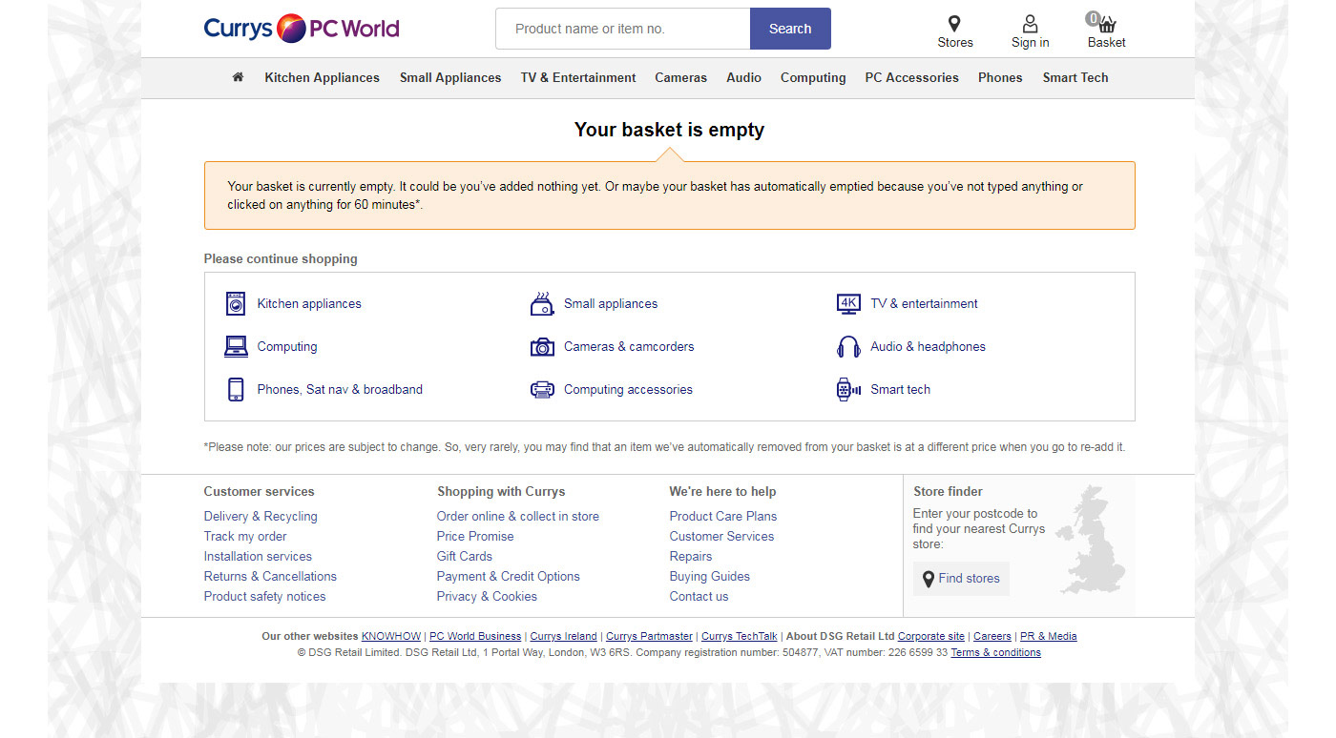
Task: Open the Basket icon in header
Action: pyautogui.click(x=1106, y=24)
